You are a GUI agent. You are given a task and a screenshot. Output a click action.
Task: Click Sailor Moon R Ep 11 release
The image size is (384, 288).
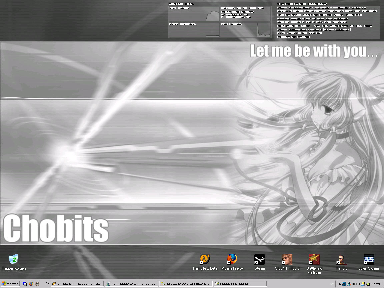click(312, 22)
